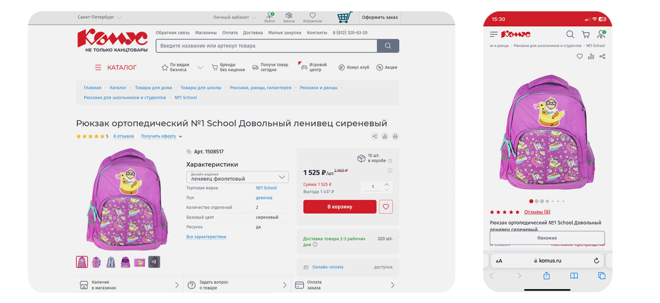Open the 8 отзывов link

(124, 136)
